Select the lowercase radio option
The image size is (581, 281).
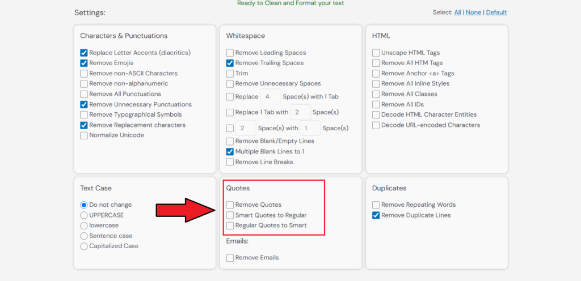[x=84, y=225]
